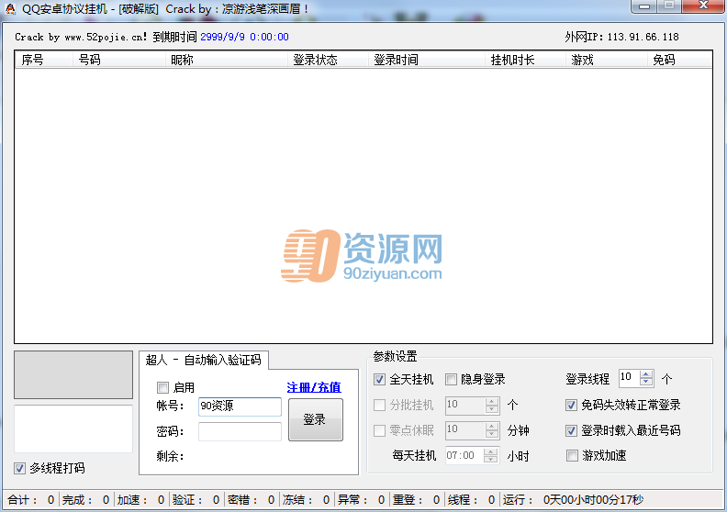Enable the 隐身登录 checkbox
This screenshot has width=727, height=512.
(x=451, y=380)
